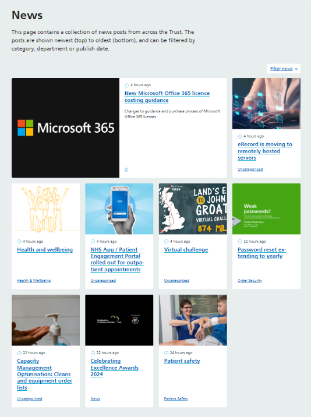311x417 pixels.
Task: Open the Patient safety article
Action: click(182, 361)
